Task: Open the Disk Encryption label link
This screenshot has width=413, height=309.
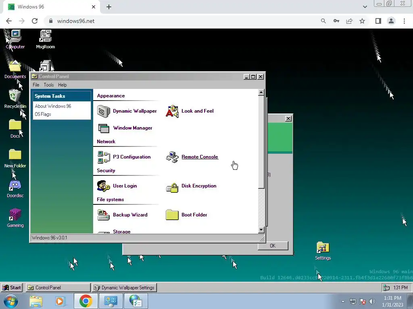Action: pos(199,186)
